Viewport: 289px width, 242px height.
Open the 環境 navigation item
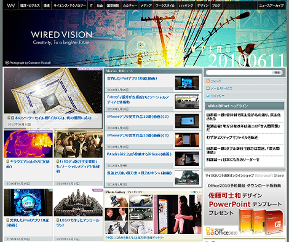(x=47, y=6)
